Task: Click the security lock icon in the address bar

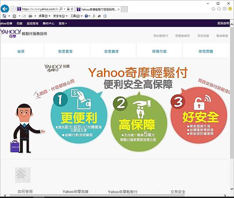Action: 68,9
